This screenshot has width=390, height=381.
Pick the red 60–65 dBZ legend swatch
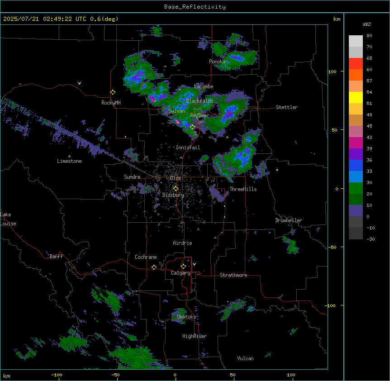tap(356, 63)
